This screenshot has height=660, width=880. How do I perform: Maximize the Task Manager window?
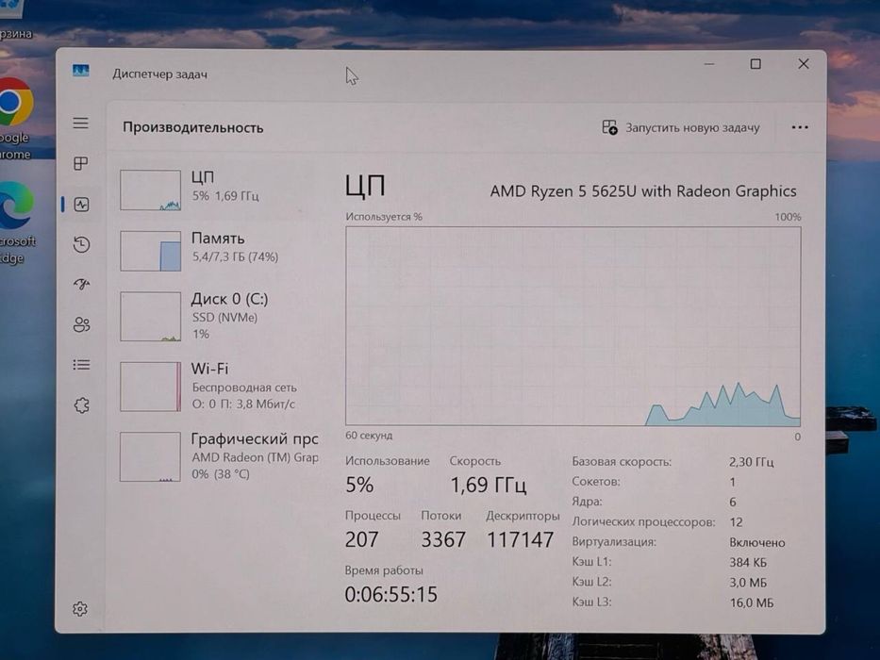(755, 64)
